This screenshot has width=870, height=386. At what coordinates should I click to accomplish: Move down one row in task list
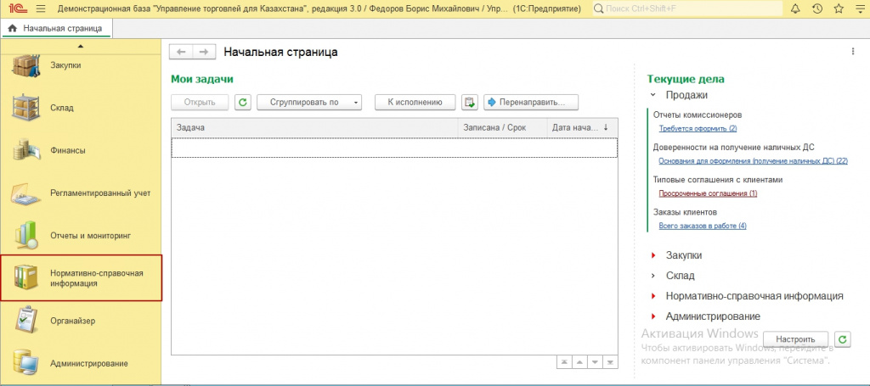595,362
